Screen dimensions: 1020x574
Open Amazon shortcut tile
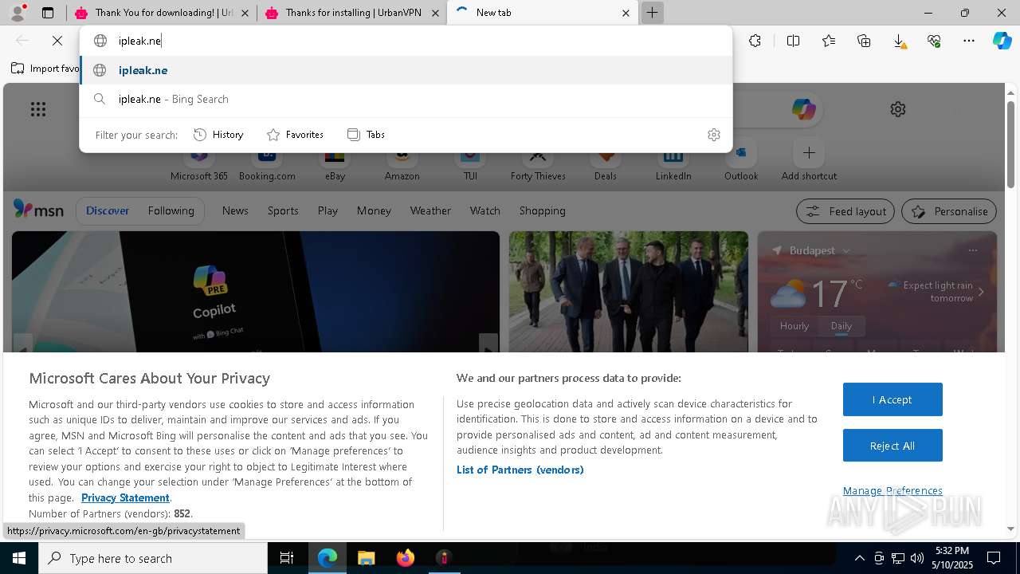(x=402, y=160)
